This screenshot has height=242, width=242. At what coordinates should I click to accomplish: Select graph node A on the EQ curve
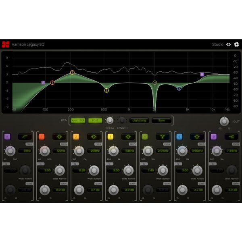pyautogui.click(x=43, y=83)
